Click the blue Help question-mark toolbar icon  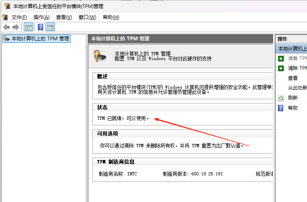(x=40, y=27)
